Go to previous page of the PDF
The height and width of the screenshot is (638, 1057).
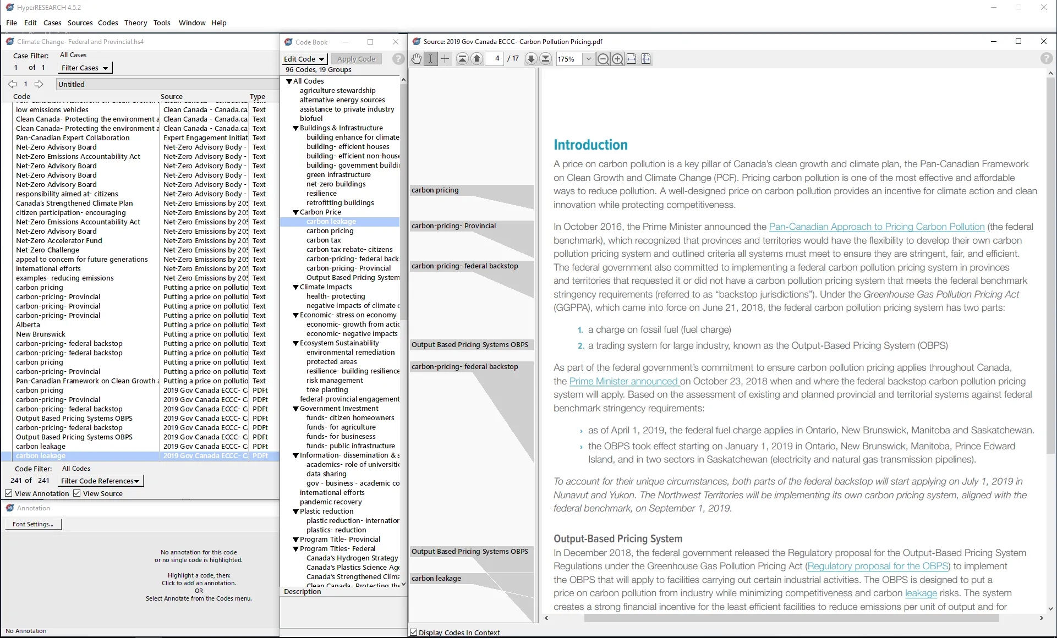click(x=477, y=59)
